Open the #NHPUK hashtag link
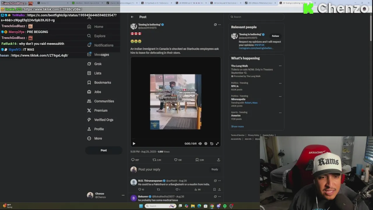Viewport: 373px width, 210px height. (x=259, y=45)
